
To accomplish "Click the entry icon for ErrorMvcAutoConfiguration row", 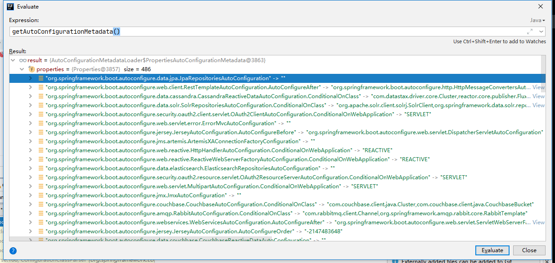I will click(x=41, y=123).
